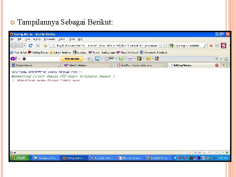Open Yahoo Mail envelope icon
The image size is (236, 177).
(97, 59)
